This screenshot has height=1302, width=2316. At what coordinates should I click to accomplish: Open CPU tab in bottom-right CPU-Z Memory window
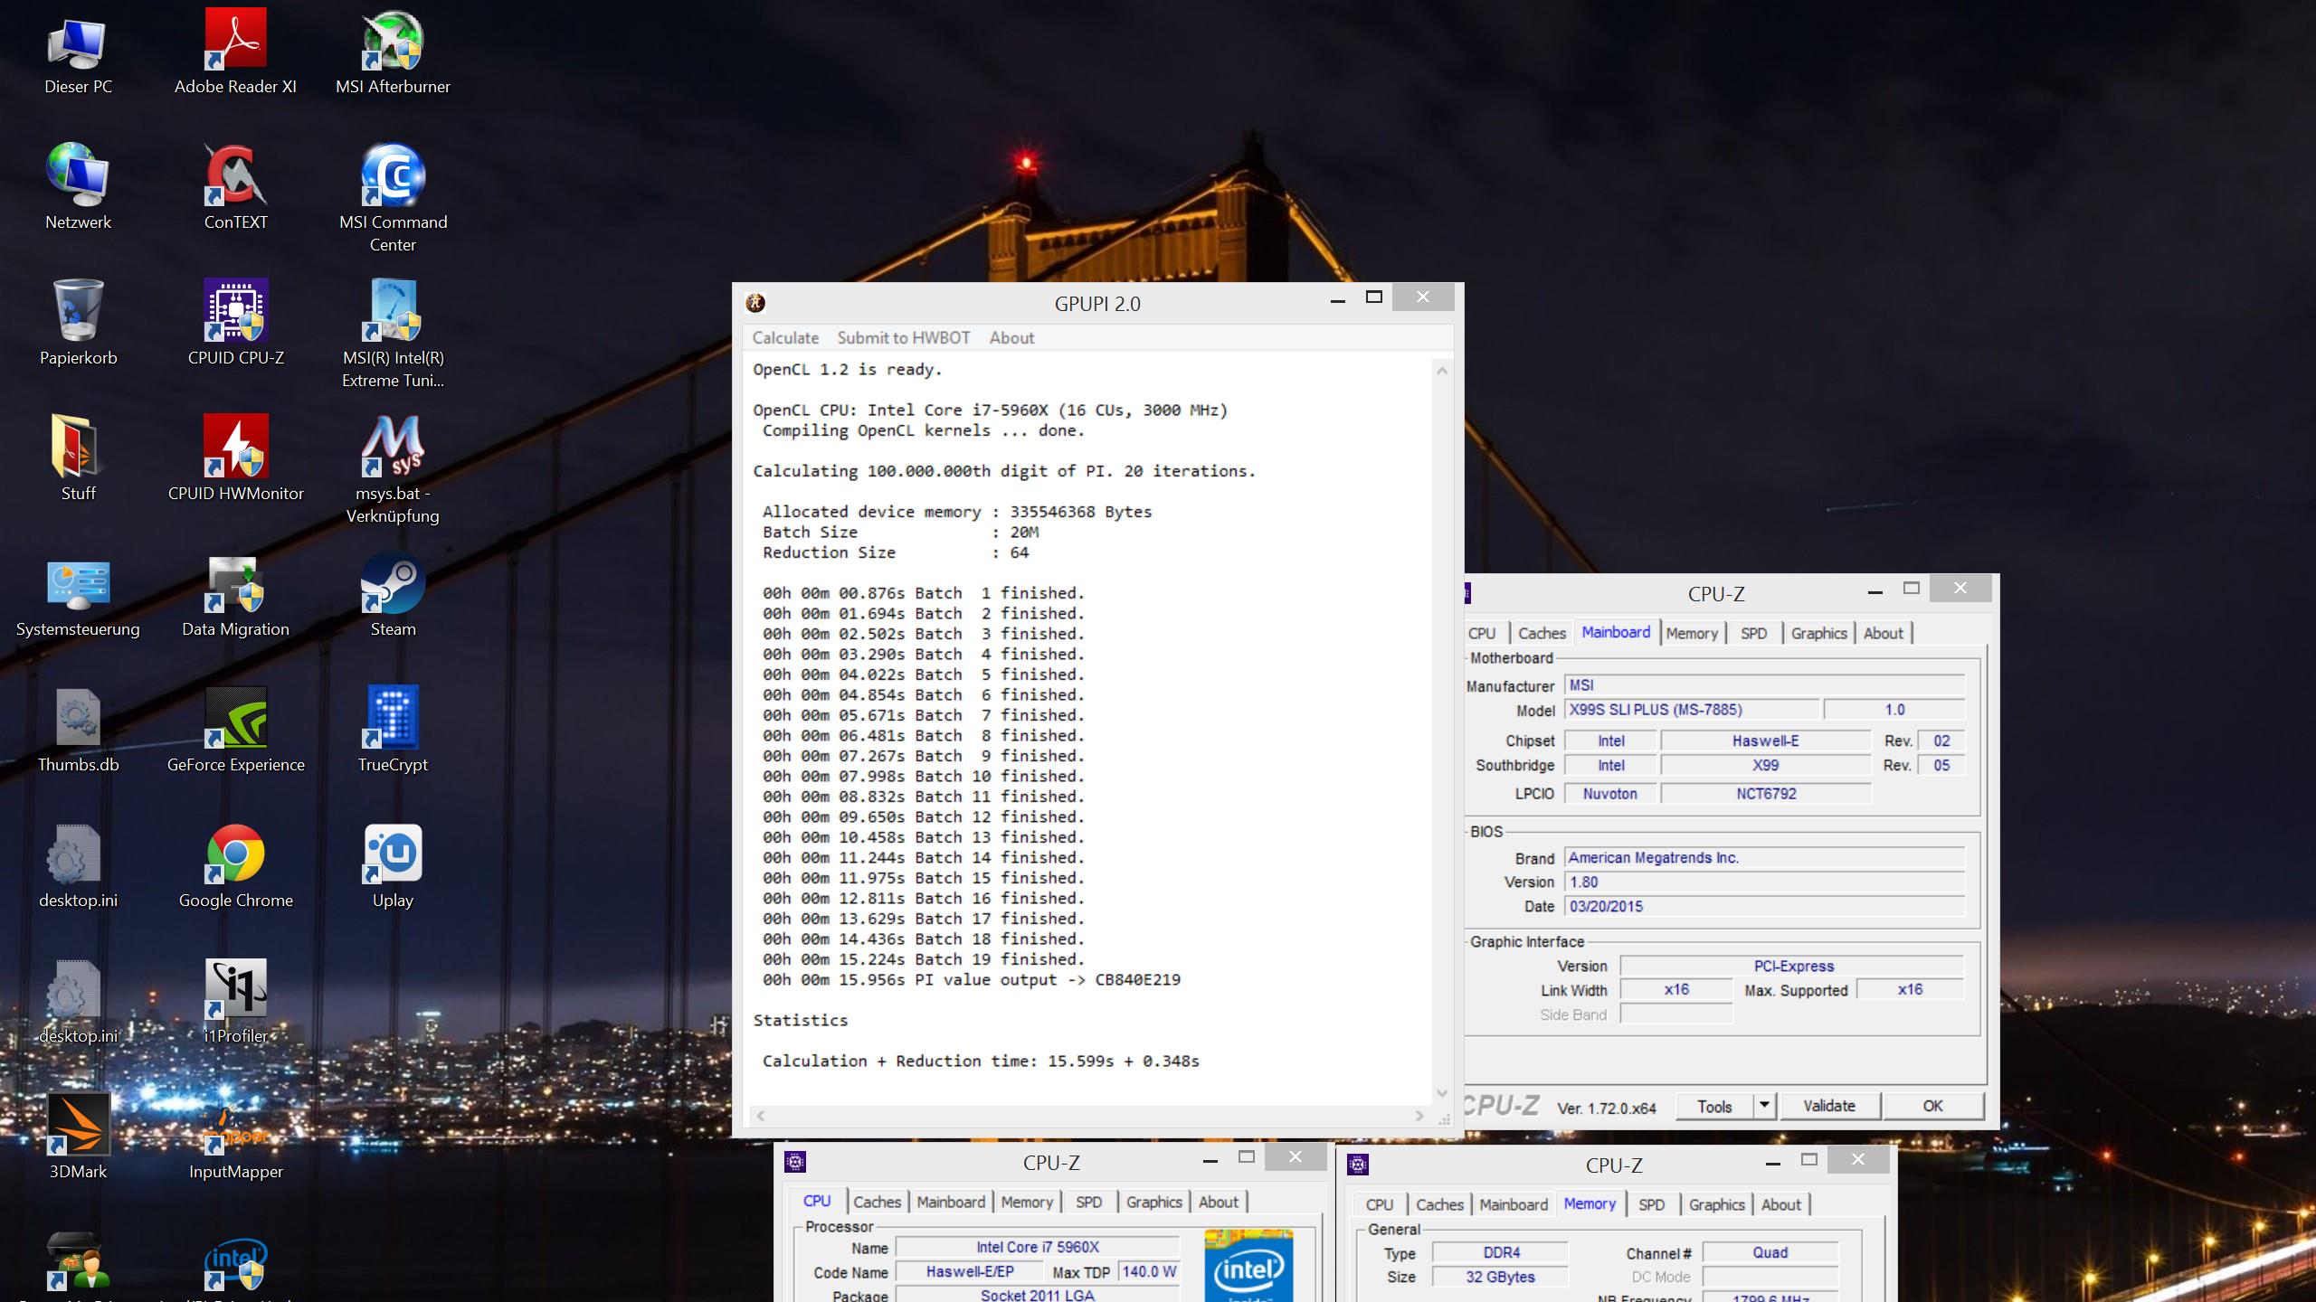[x=1379, y=1204]
